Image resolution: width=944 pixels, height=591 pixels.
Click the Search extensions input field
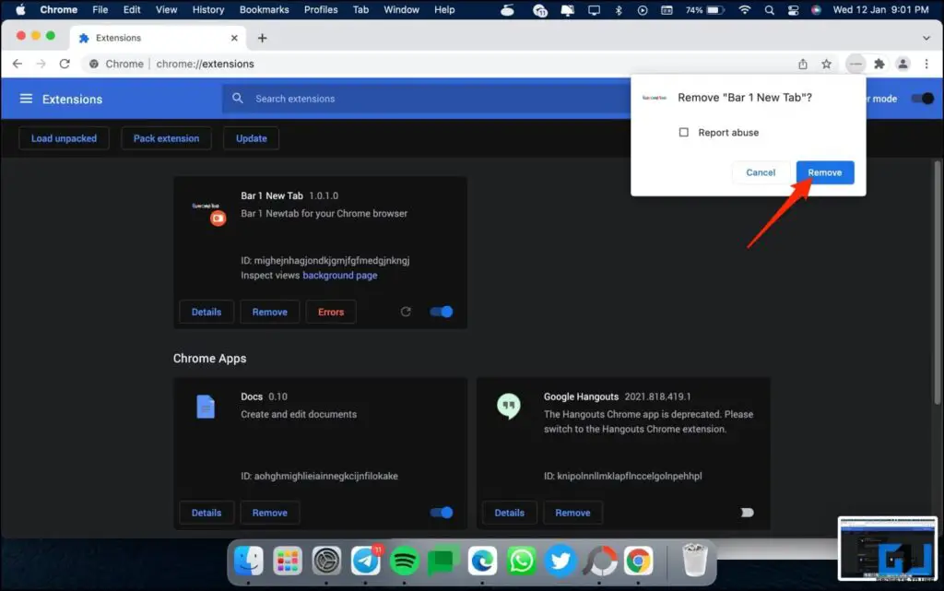(x=428, y=99)
